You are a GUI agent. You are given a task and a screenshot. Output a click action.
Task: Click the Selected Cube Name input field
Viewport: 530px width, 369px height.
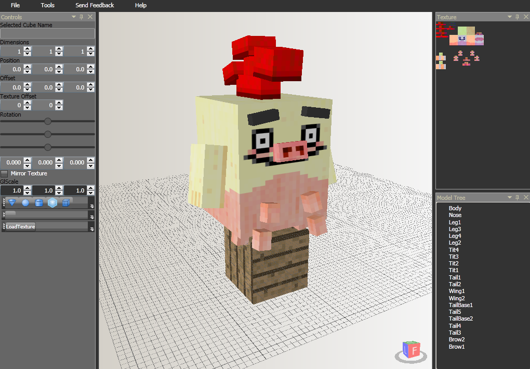tap(47, 33)
